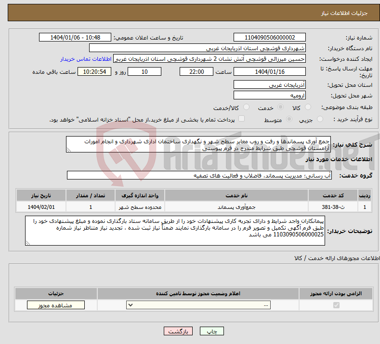Click the جزئیات column header
Image resolution: width=380 pixels, height=344 pixels.
pos(56,293)
